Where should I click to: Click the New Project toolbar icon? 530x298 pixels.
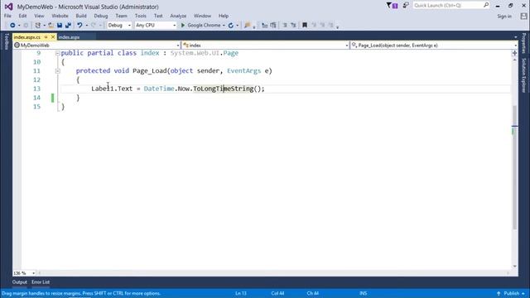point(38,26)
